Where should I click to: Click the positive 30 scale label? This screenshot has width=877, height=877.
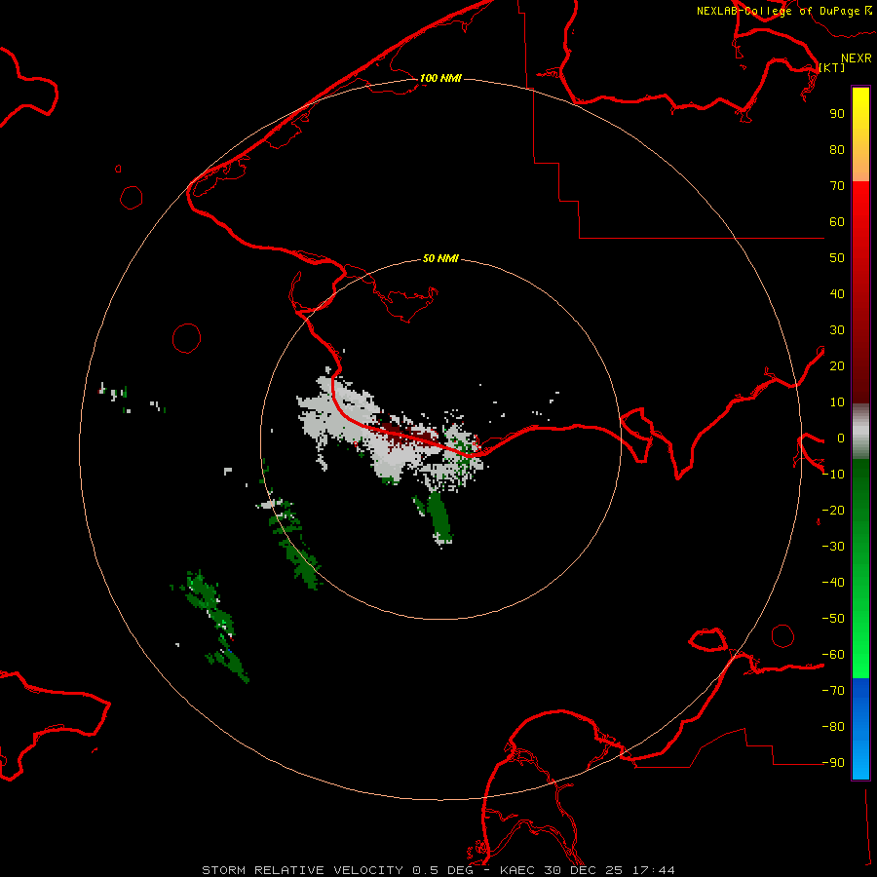click(837, 330)
